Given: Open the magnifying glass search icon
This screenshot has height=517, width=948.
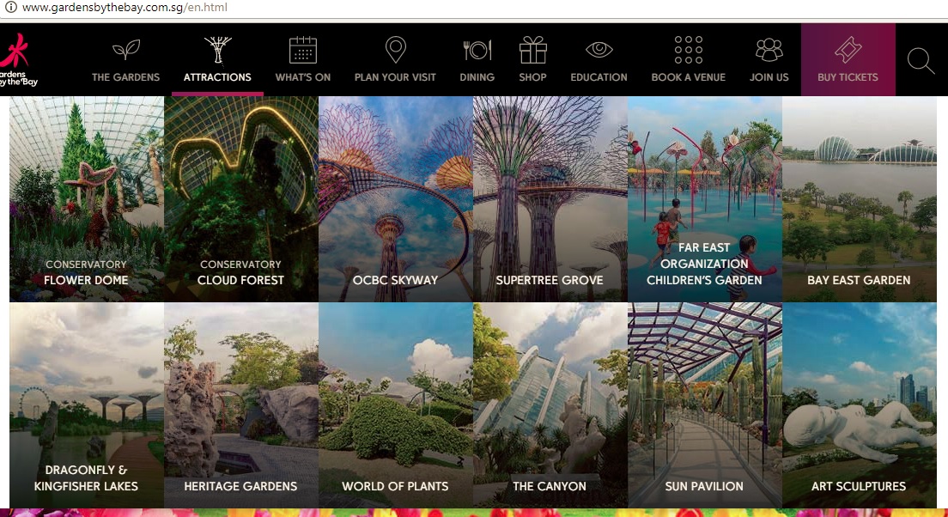Looking at the screenshot, I should click(921, 61).
